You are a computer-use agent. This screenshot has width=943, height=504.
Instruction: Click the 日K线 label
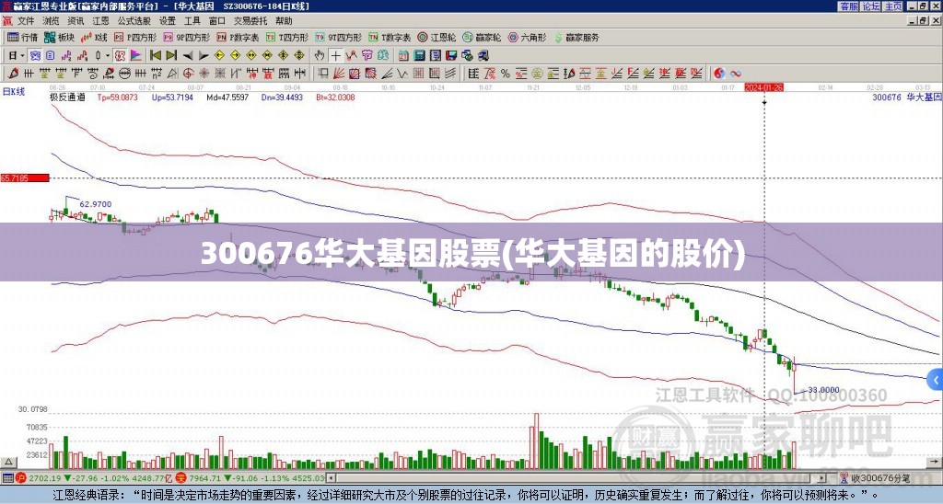(13, 91)
